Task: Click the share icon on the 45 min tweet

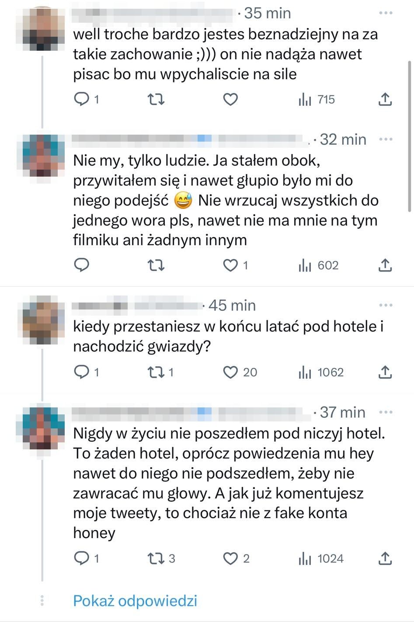Action: coord(385,372)
